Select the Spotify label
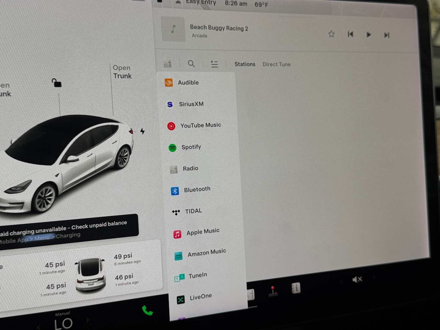Screen dimensions: 440x330 click(191, 147)
